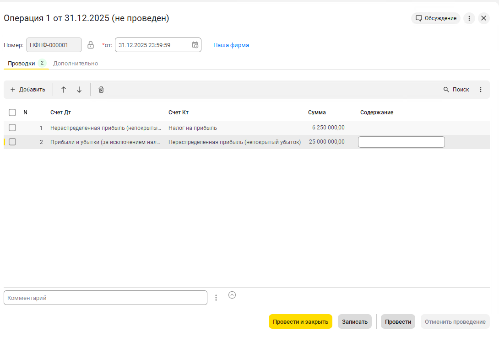This screenshot has height=337, width=499.
Task: Follow the Наша фирма link
Action: tap(231, 45)
